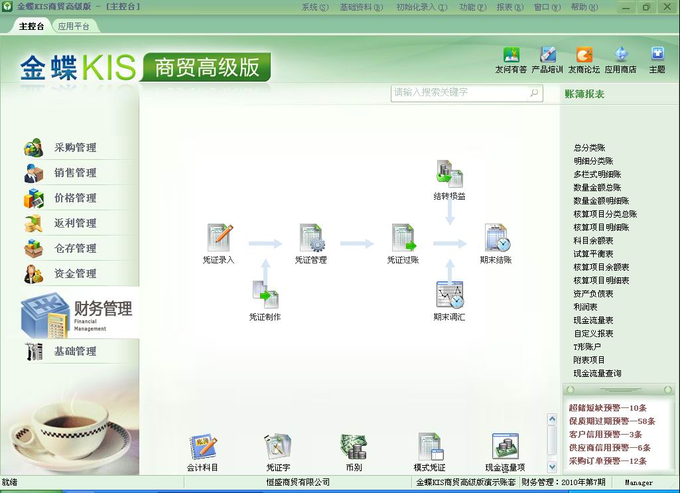
Task: Open the 主题 theme icon
Action: pyautogui.click(x=657, y=55)
